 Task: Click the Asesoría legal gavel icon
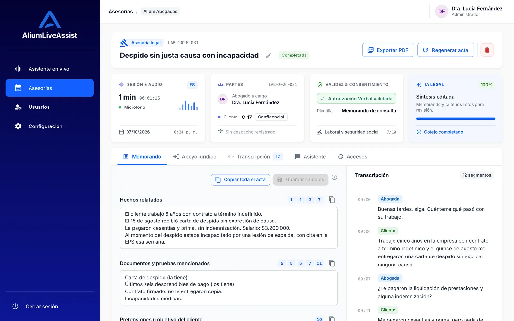point(124,43)
